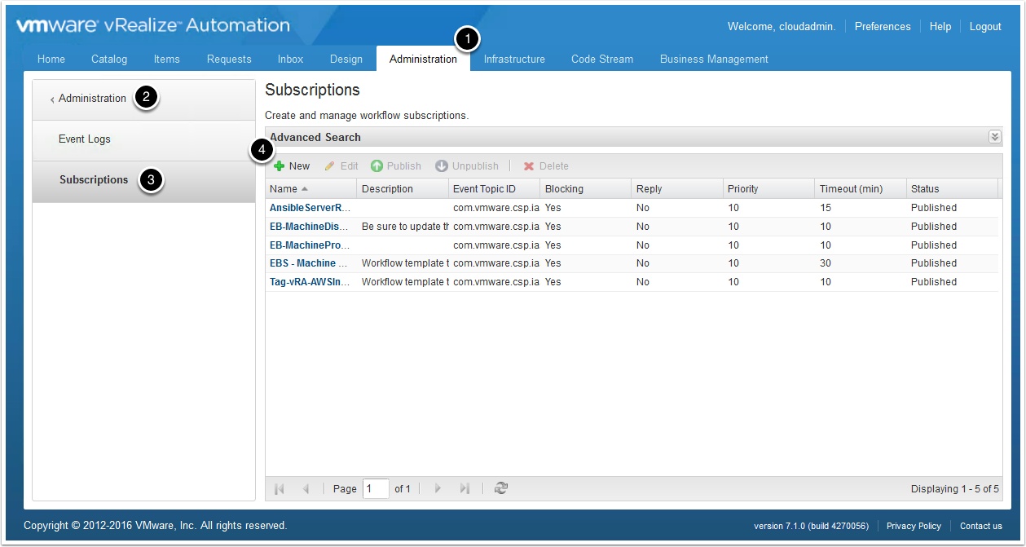
Task: Go to the previous page arrow
Action: [306, 488]
